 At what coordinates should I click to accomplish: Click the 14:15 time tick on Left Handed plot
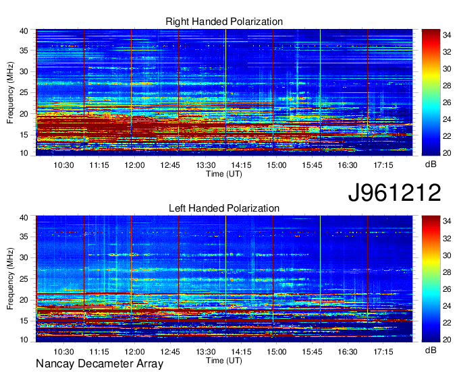(241, 352)
